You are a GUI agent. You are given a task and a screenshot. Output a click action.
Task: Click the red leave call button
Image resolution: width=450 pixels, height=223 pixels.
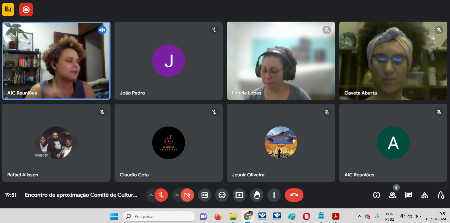tap(294, 195)
